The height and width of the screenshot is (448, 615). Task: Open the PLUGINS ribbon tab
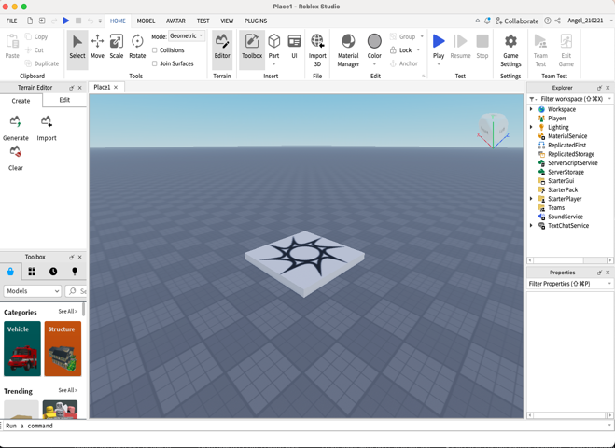pyautogui.click(x=255, y=21)
